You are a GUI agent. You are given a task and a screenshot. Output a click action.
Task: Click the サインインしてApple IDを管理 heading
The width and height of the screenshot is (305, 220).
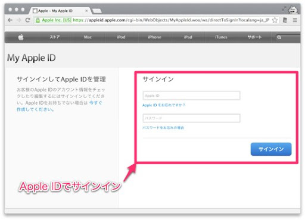tap(61, 80)
